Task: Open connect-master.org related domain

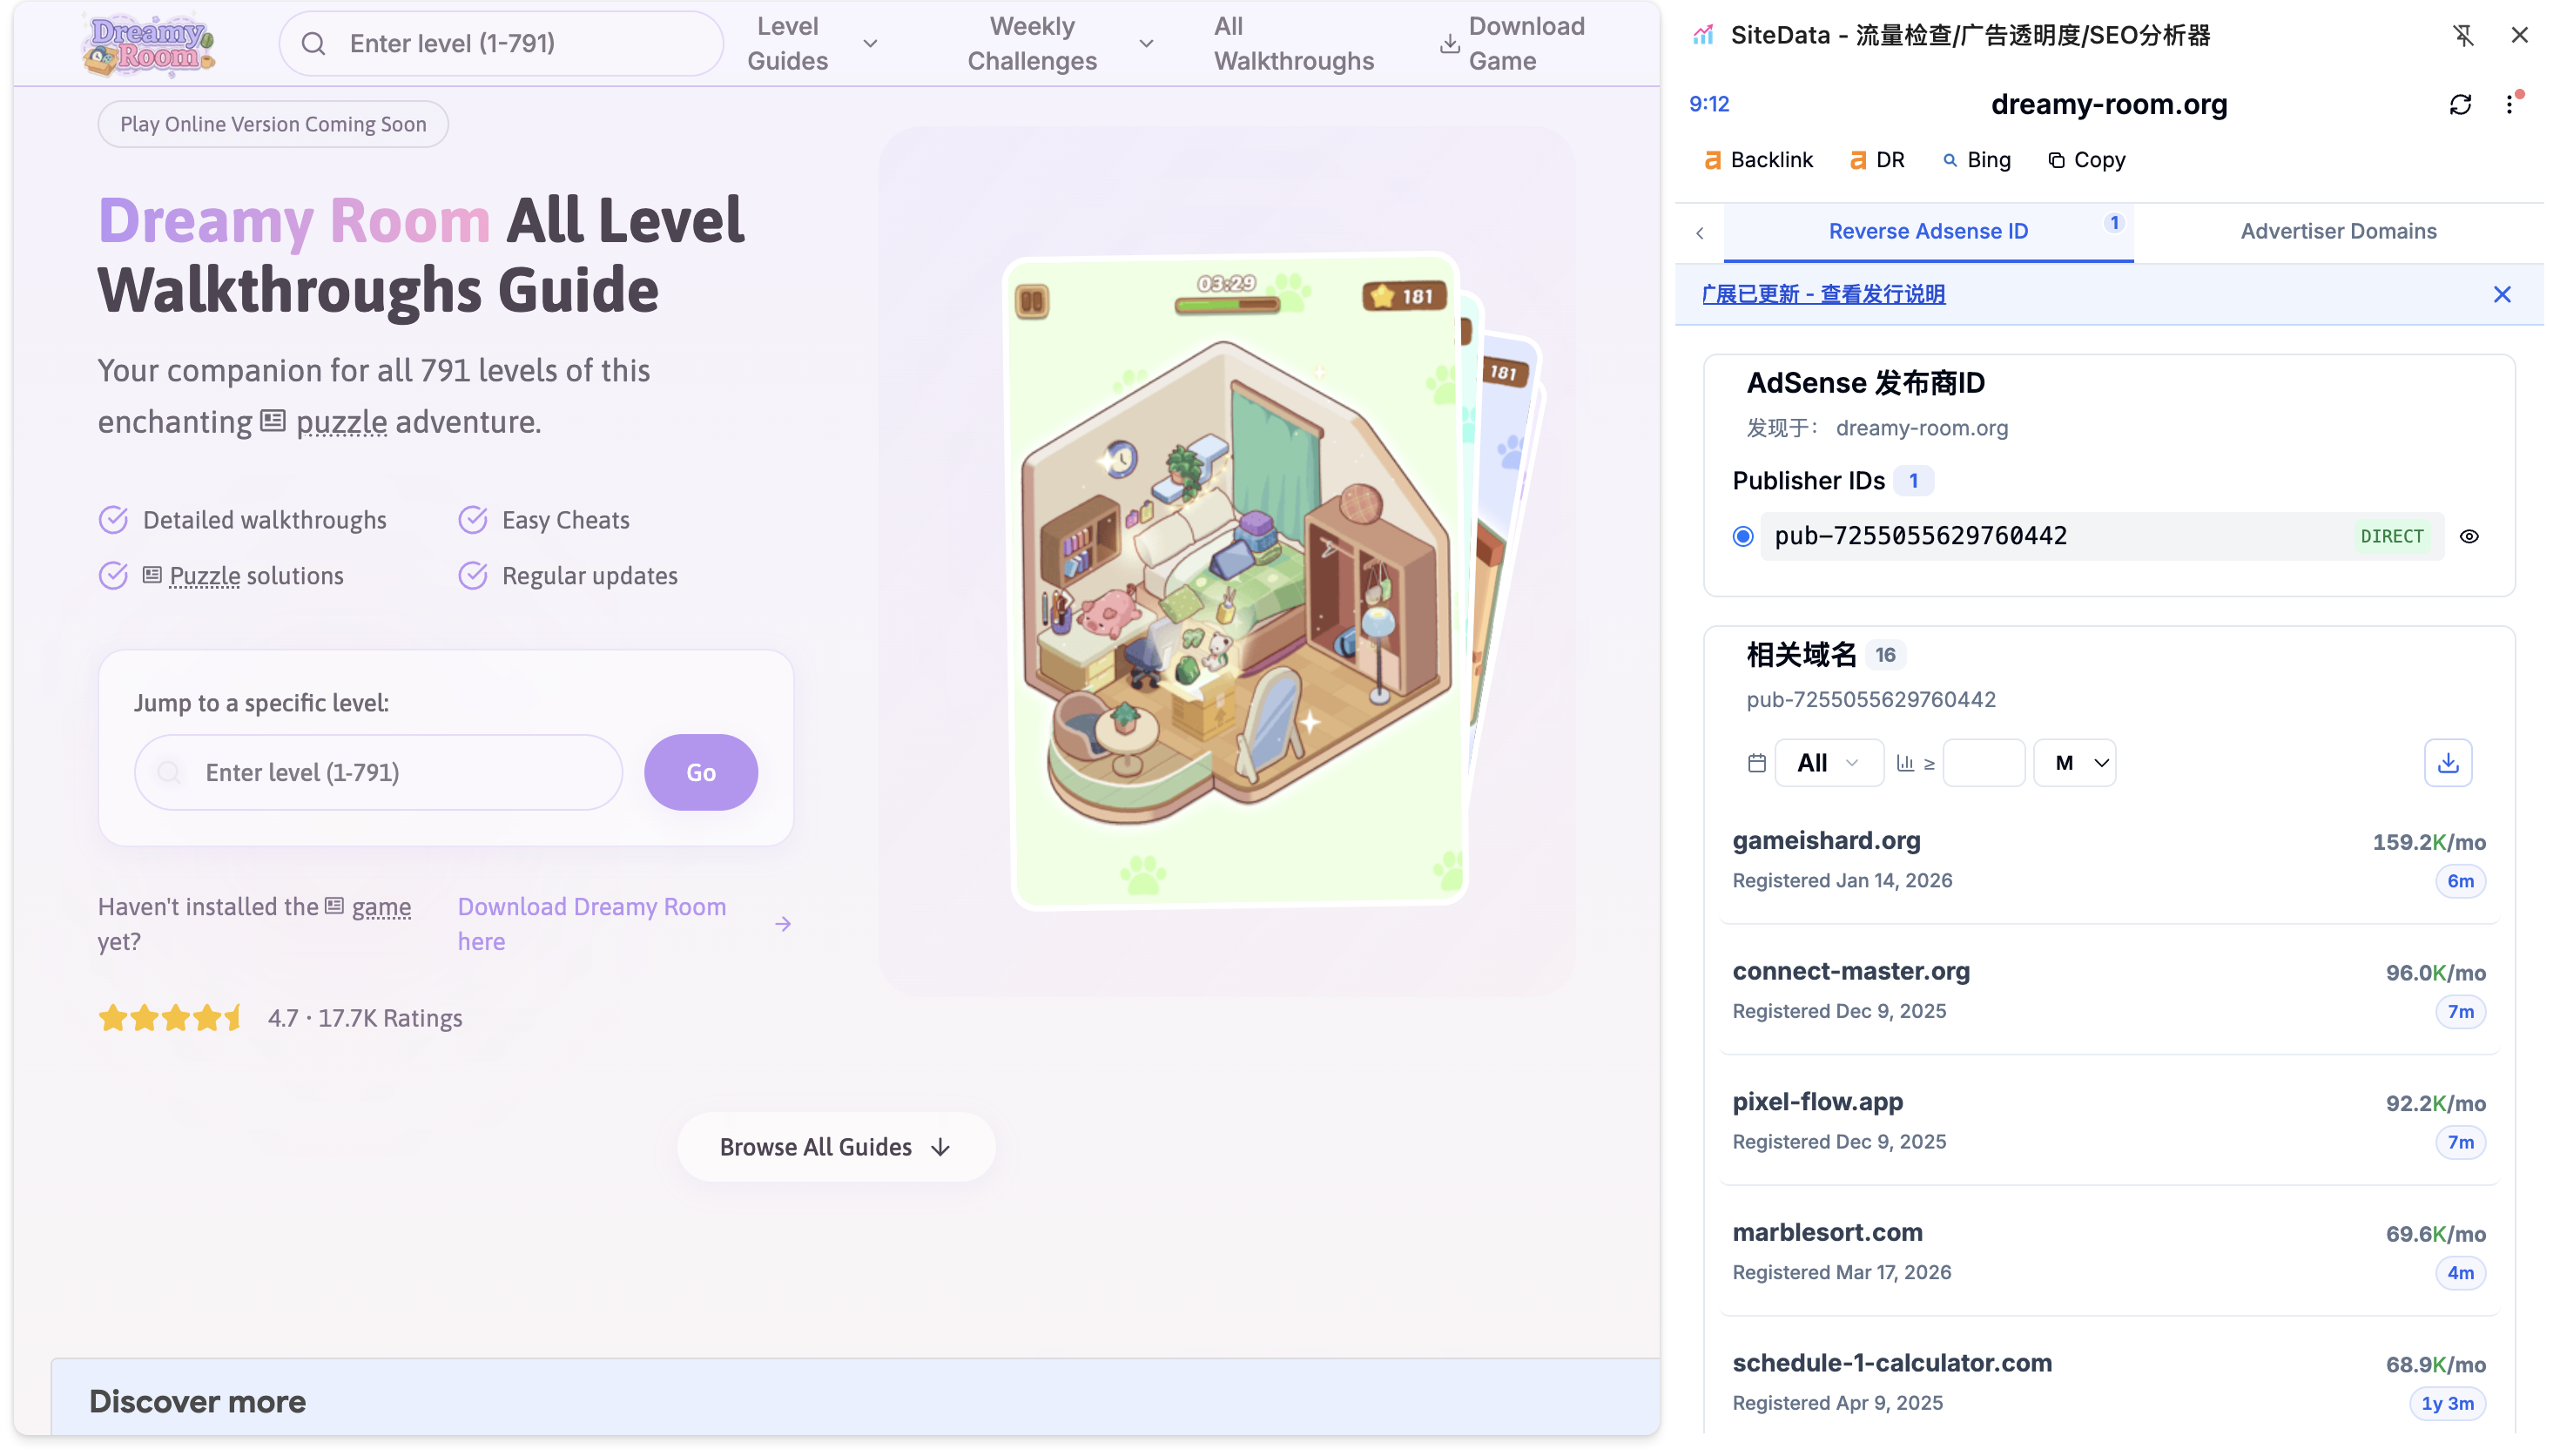Action: click(1850, 971)
